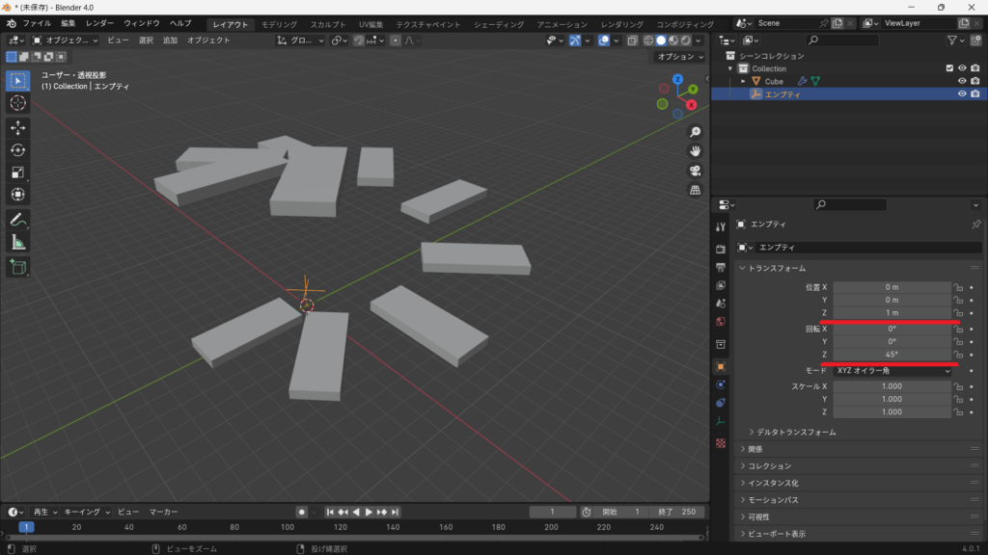Open the XYZ オイラー角 rotation mode dropdown
The width and height of the screenshot is (988, 555).
(892, 371)
